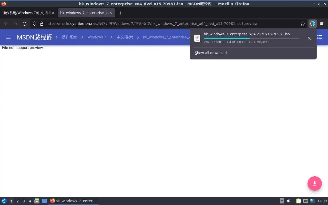Click the ISO file icon in downloads
The image size is (328, 205).
click(x=197, y=38)
